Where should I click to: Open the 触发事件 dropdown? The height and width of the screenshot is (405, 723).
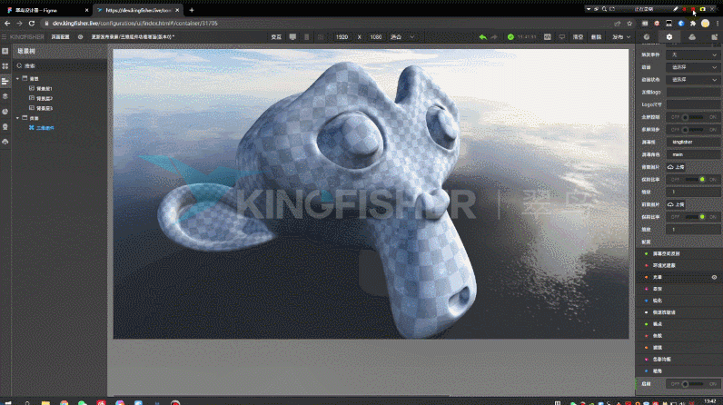694,54
